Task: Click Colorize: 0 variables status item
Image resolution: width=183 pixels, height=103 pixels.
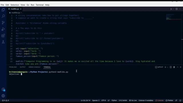Action: click(x=146, y=100)
